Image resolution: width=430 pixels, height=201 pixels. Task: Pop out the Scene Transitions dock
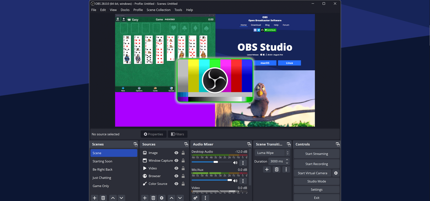click(x=289, y=144)
